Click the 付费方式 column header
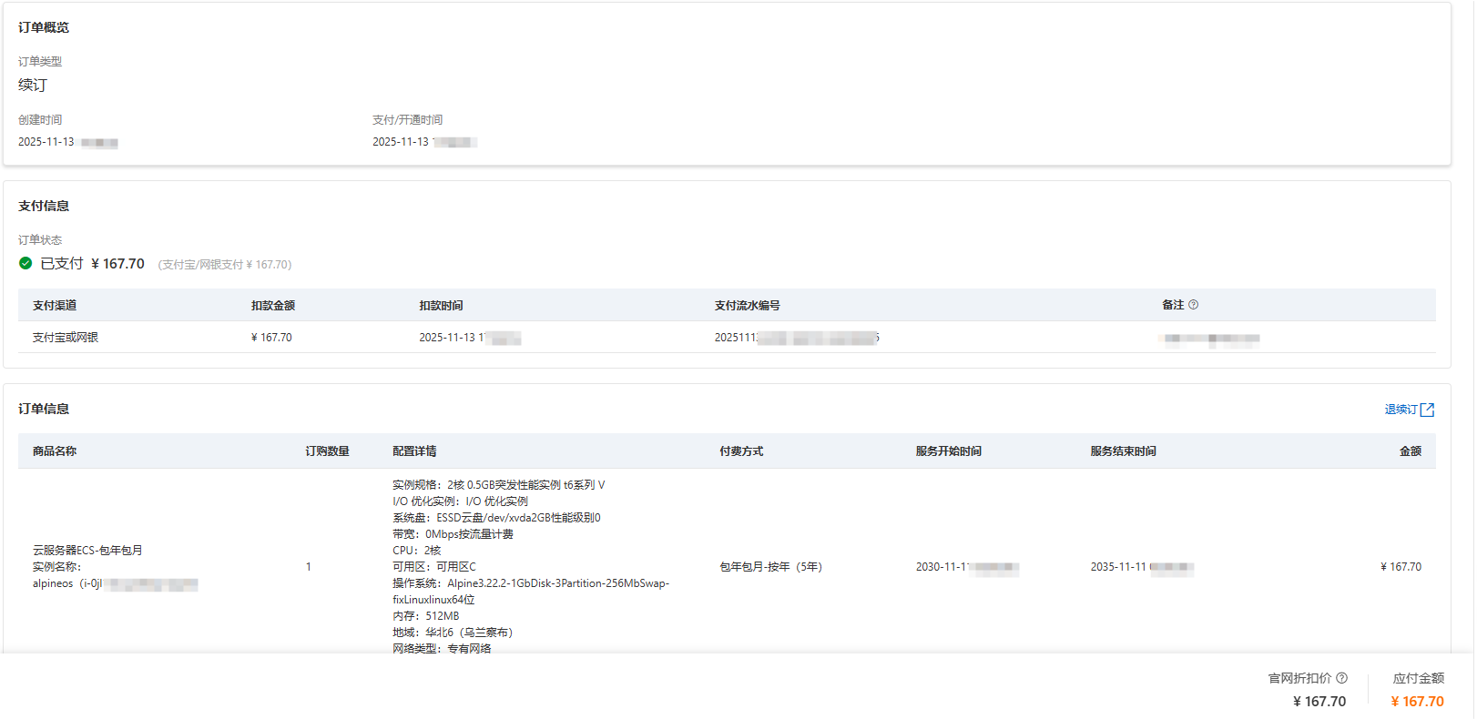The width and height of the screenshot is (1477, 719). 741,451
